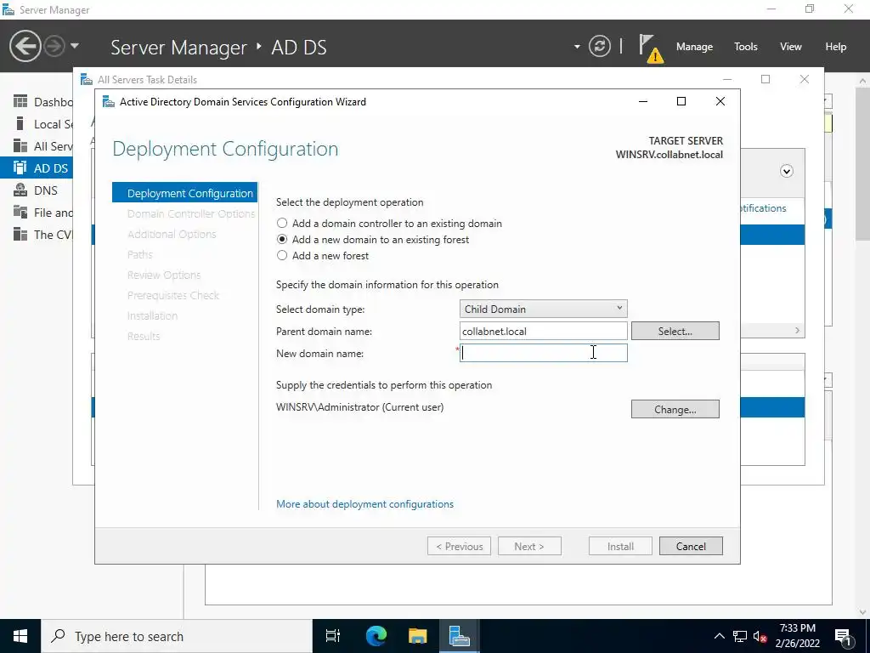
Task: Select Dashboard icon in sidebar
Action: pos(20,102)
